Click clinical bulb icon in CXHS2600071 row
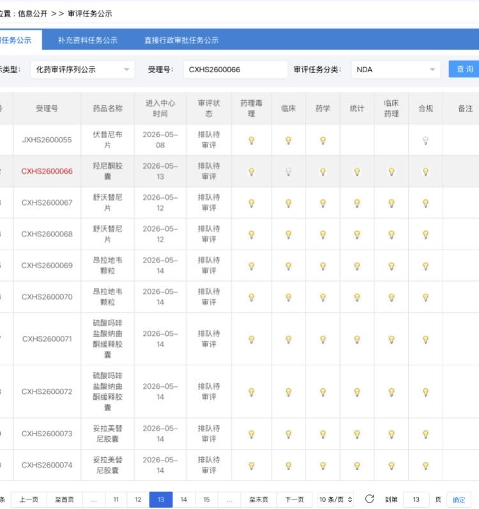 pos(288,339)
